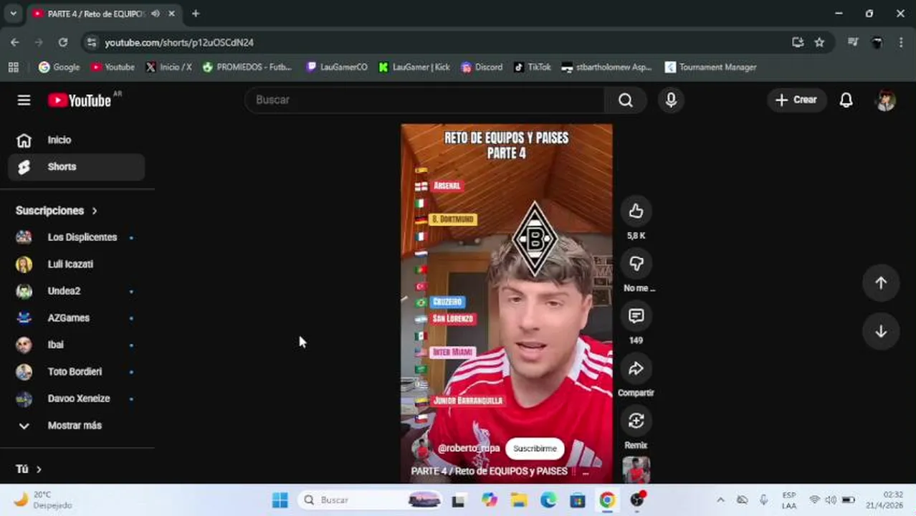
Task: Open the account avatar menu
Action: click(886, 100)
